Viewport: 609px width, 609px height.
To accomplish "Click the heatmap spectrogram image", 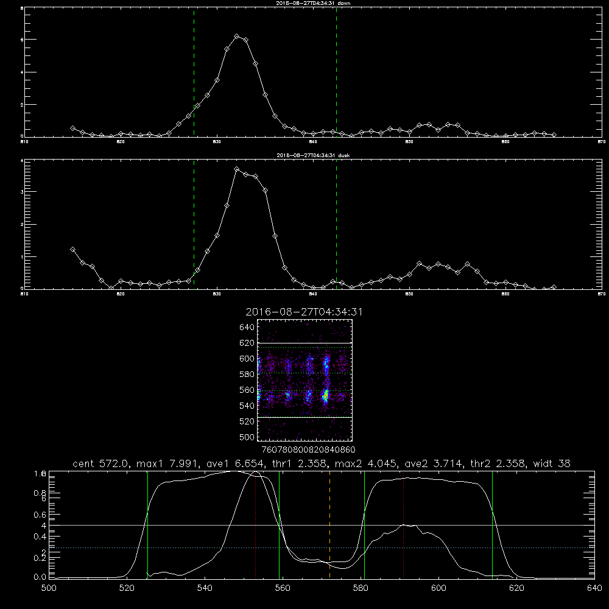I will 305,380.
